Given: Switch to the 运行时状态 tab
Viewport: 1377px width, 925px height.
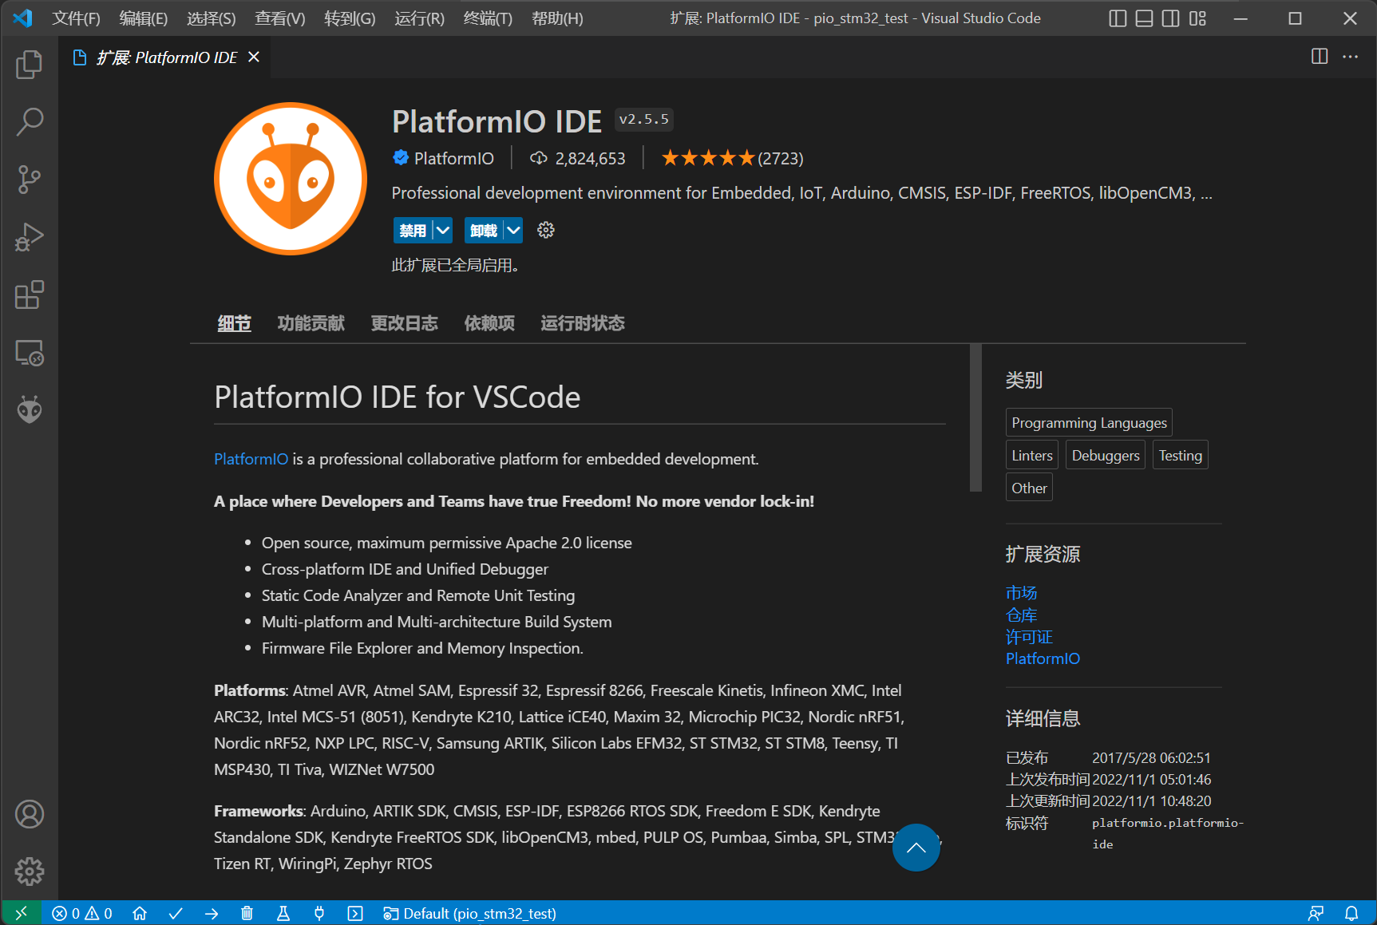Looking at the screenshot, I should pos(583,323).
